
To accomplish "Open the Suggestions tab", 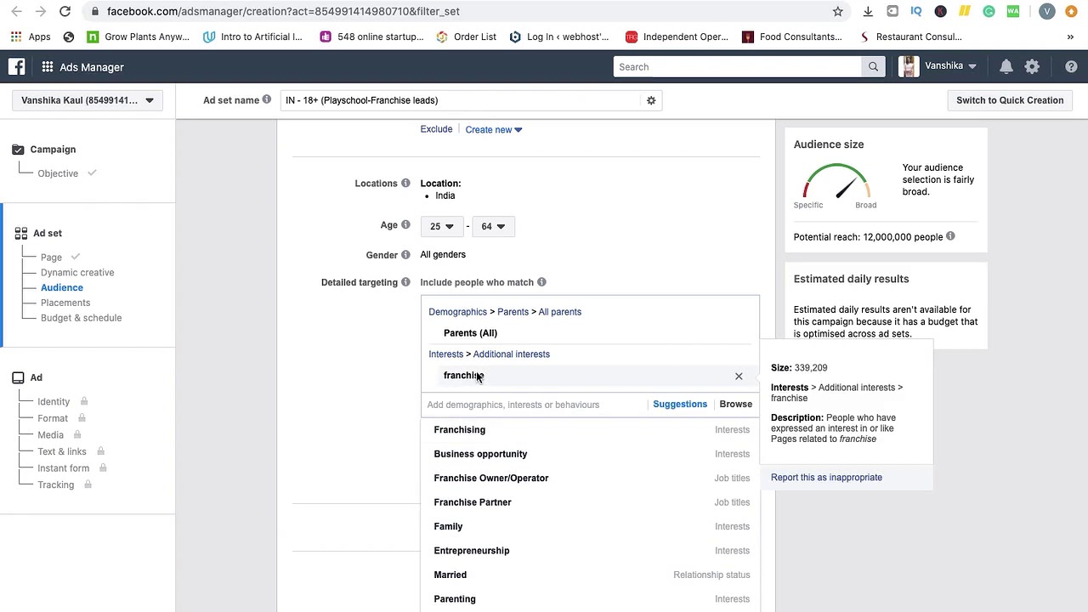I will [x=680, y=405].
